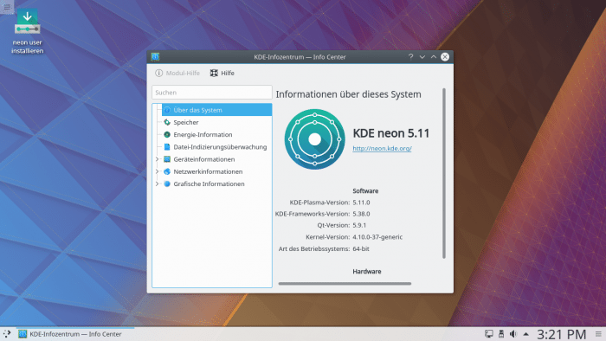Image resolution: width=606 pixels, height=341 pixels.
Task: Click the Datei-Indizierungsüberwachung file icon
Action: (x=167, y=147)
